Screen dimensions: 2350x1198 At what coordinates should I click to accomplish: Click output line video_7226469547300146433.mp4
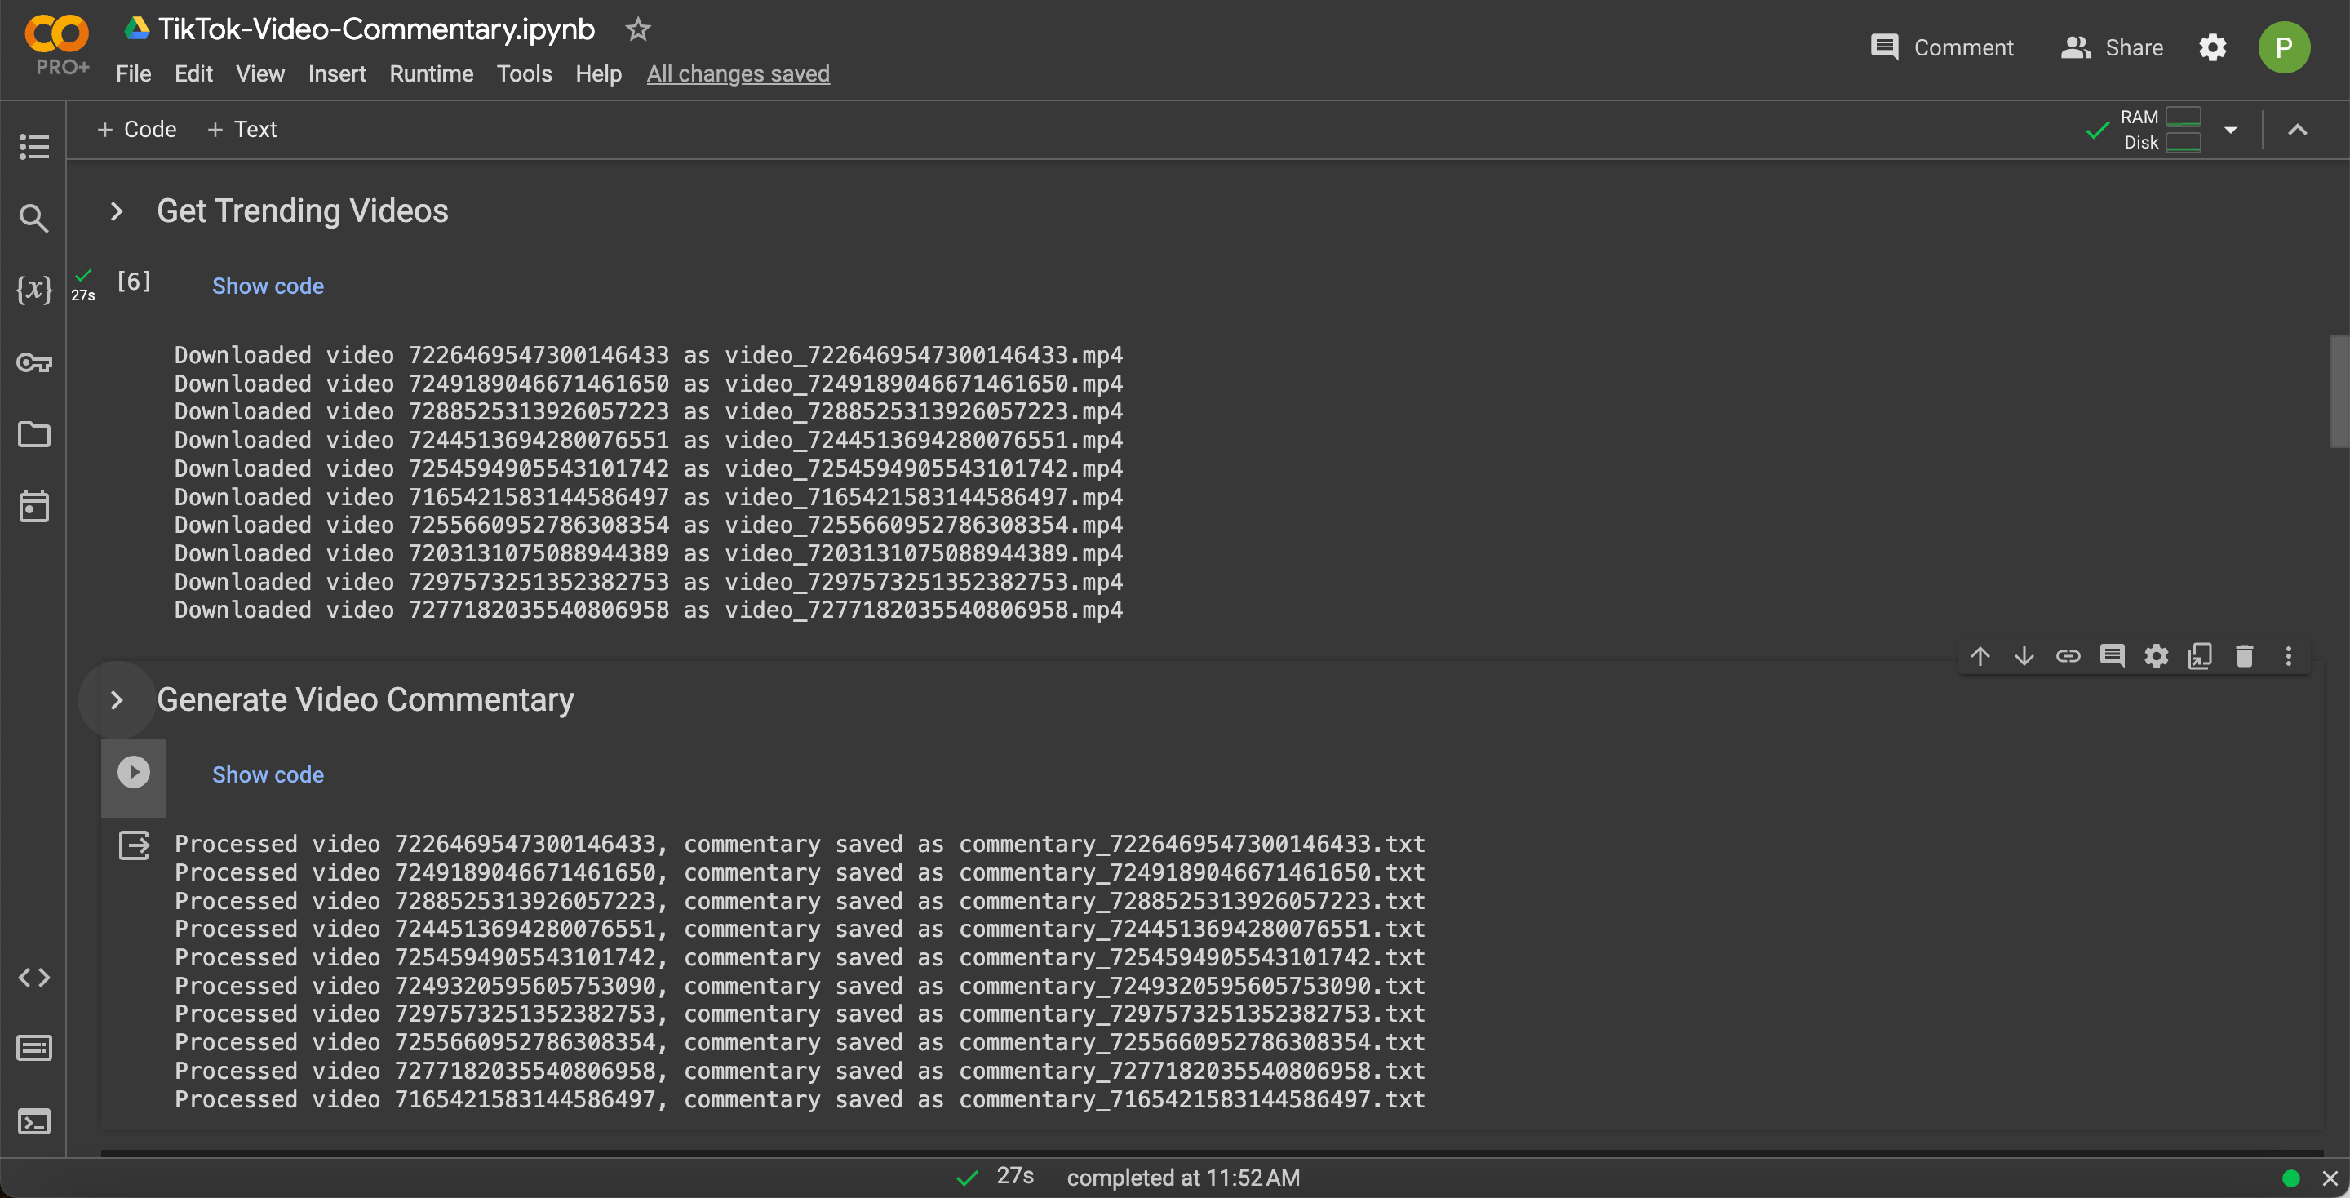(x=648, y=355)
